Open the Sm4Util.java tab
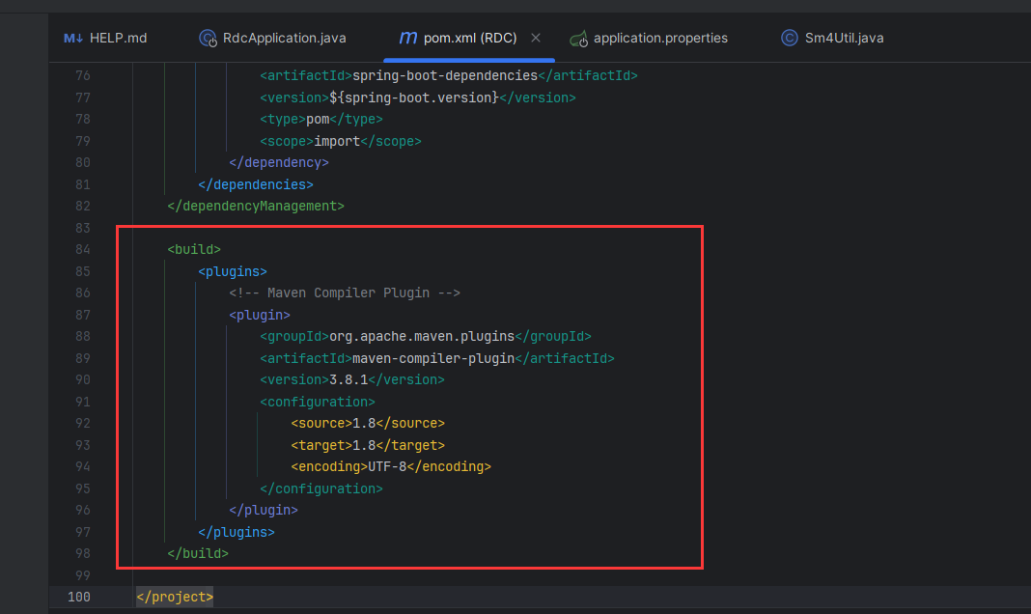 (x=845, y=39)
